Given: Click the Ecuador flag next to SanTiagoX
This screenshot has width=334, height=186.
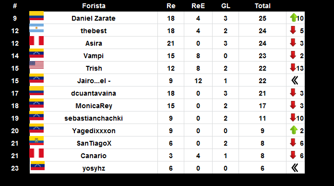Looking at the screenshot, I should coord(36,140).
